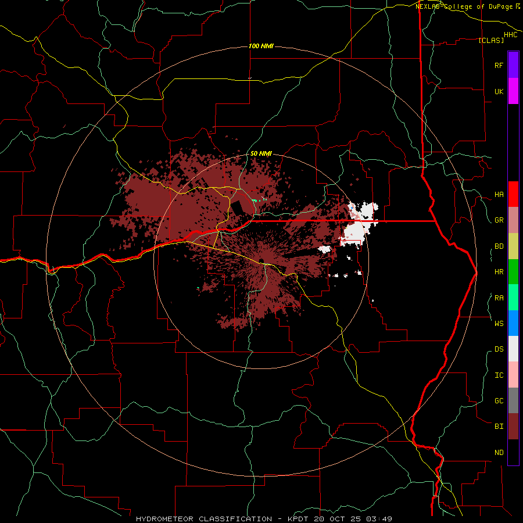The image size is (523, 523).
Task: Click the "RF" legend label
Action: pos(499,65)
